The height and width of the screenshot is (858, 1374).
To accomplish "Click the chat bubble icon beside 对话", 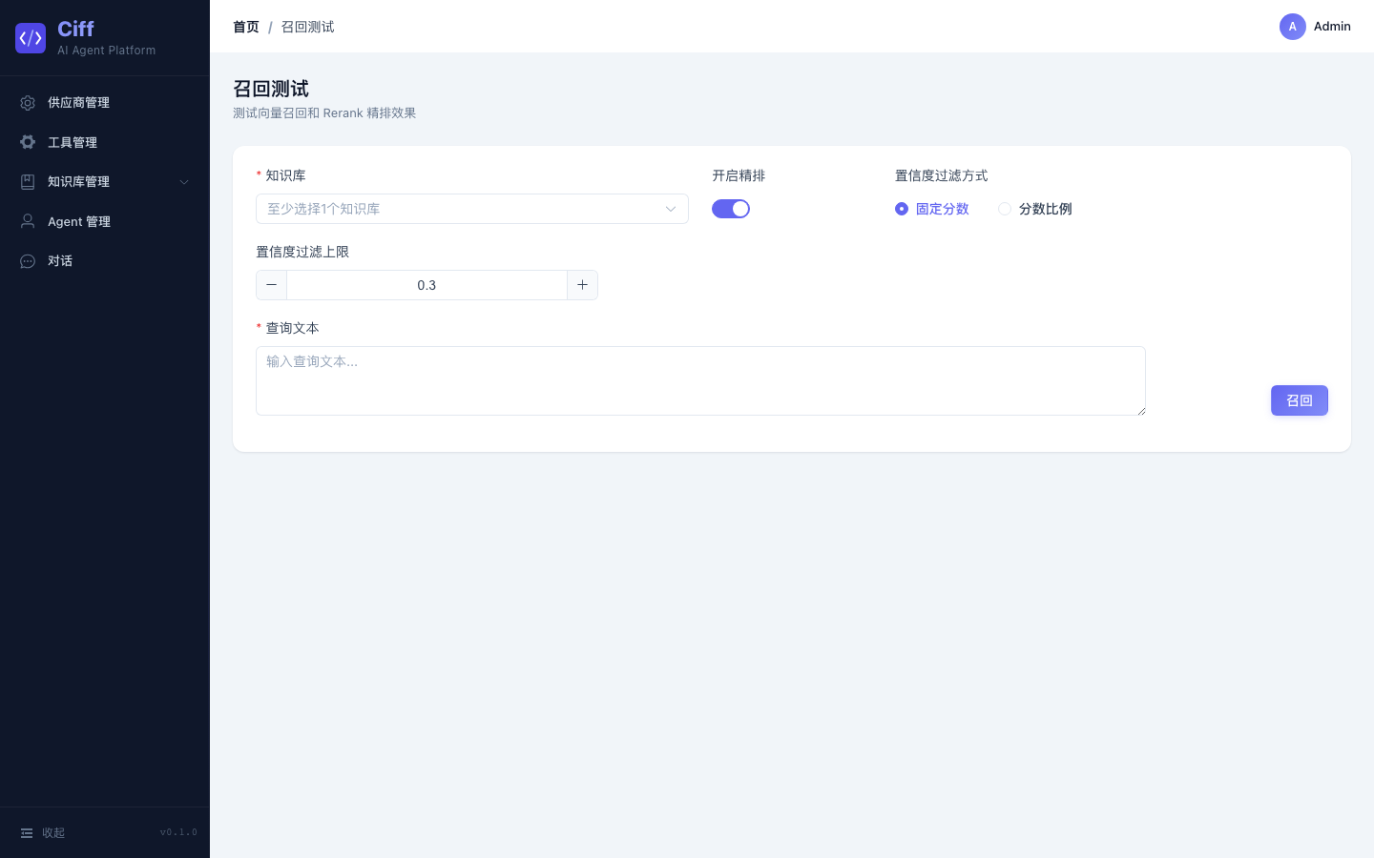I will coord(28,261).
